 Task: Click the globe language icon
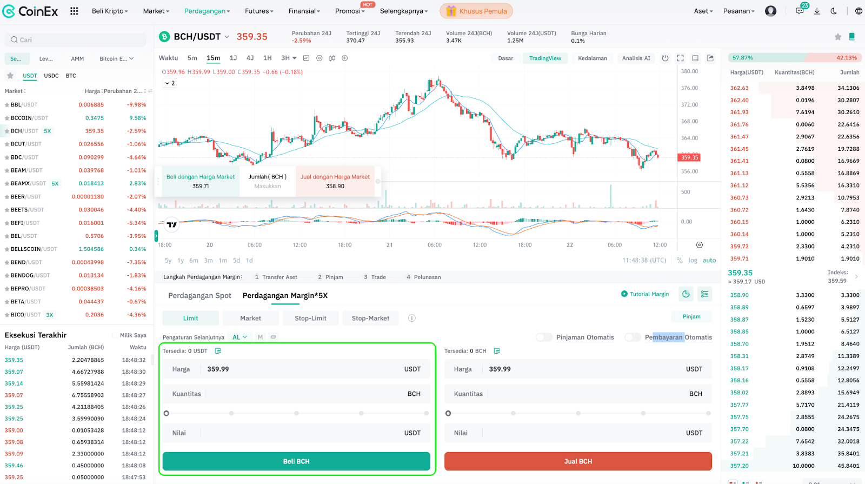coord(859,11)
